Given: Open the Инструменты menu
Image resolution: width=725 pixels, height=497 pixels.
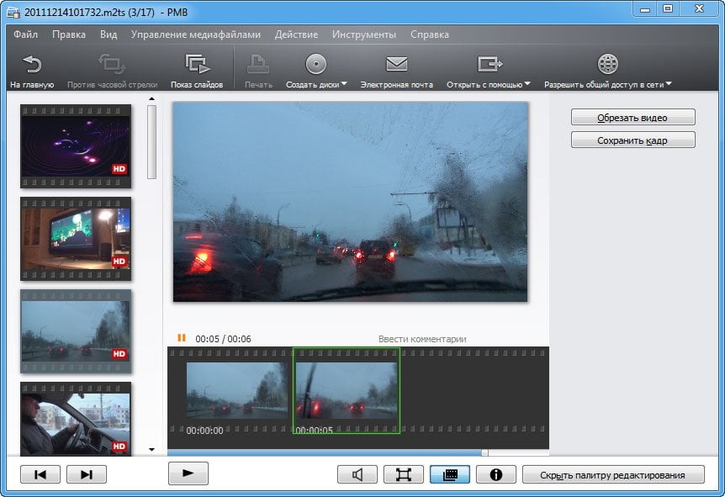Looking at the screenshot, I should click(x=364, y=34).
